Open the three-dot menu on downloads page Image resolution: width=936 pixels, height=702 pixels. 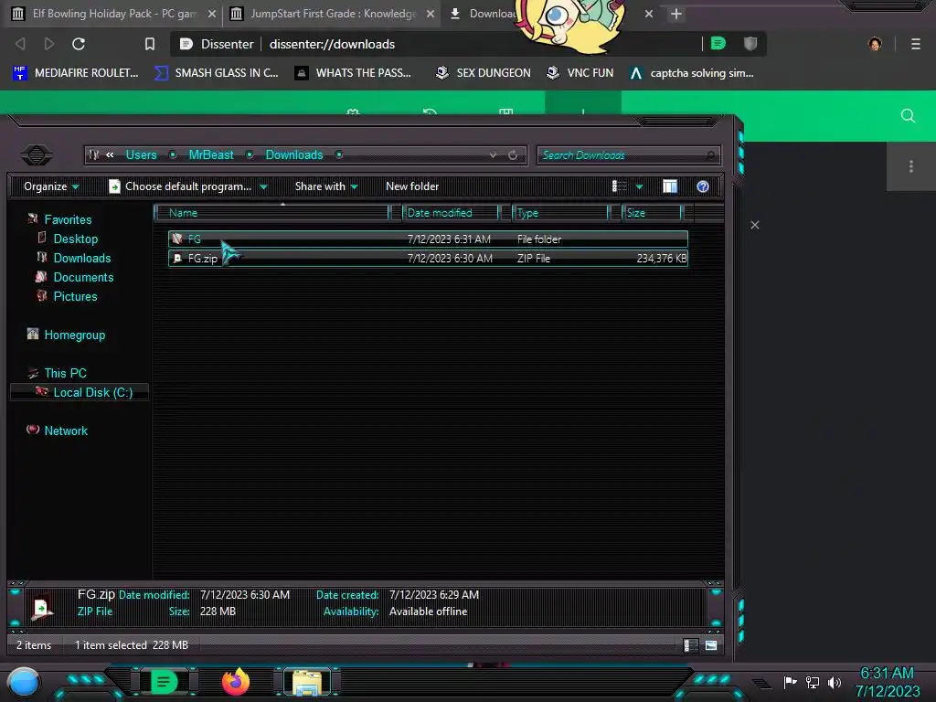pos(911,166)
